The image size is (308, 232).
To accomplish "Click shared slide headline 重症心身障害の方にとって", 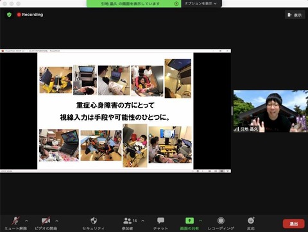I will tap(115, 105).
